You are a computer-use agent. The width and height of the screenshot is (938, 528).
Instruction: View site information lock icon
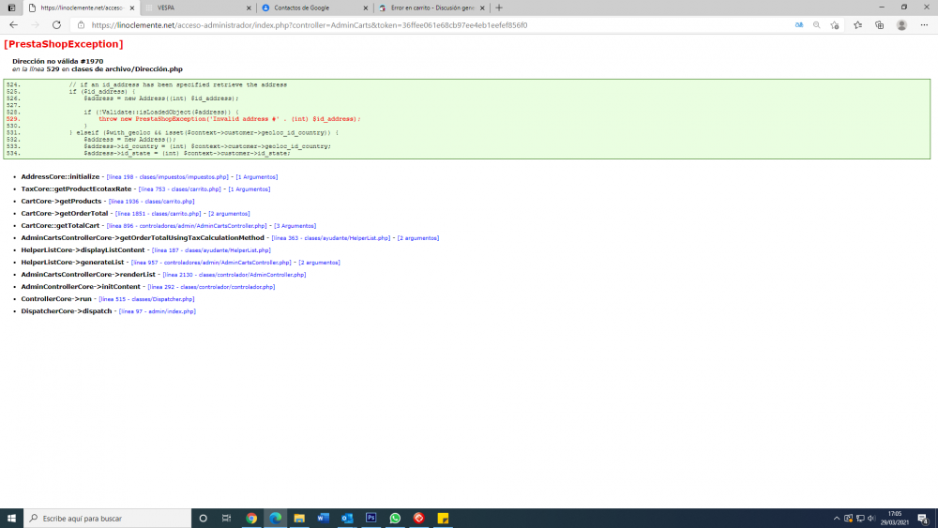pyautogui.click(x=81, y=25)
